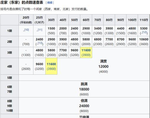Open footnote reference [11]
Screen dimensions: 150x118
click(x=40, y=30)
